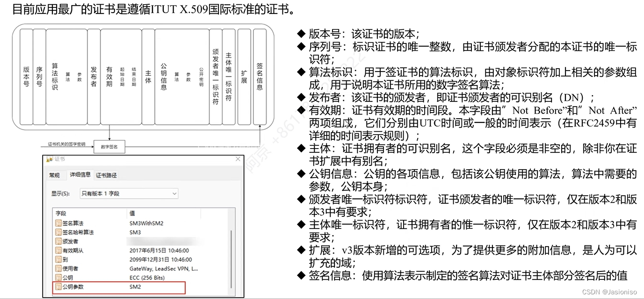Select the 签名哈希算法 field name

[x=79, y=232]
